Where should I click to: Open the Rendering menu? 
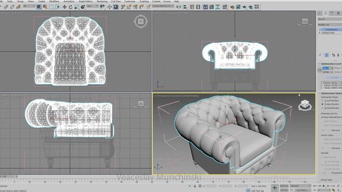pyautogui.click(x=102, y=1)
